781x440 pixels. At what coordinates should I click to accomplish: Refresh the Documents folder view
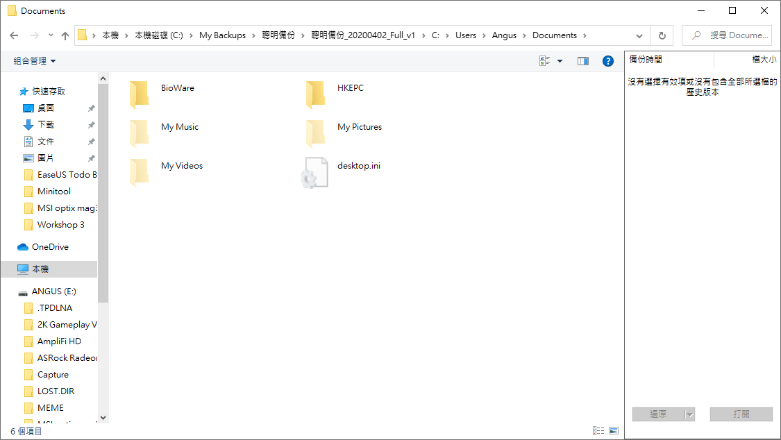coord(662,35)
